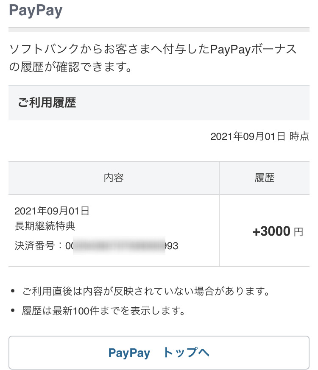Viewport: 318px width, 370px height.
Task: Click the の履歴が確認できます text line
Action: coord(70,67)
